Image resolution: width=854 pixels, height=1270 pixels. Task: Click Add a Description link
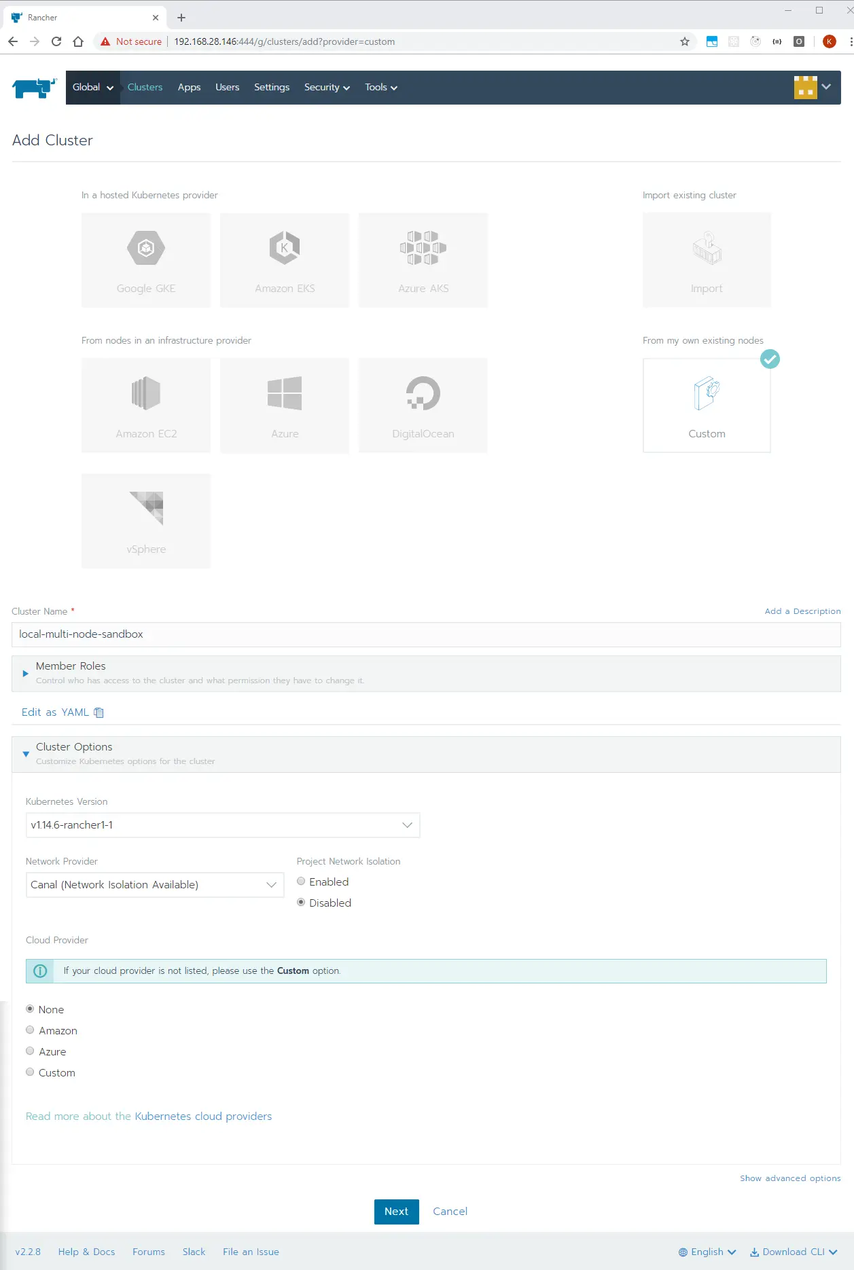pos(802,611)
